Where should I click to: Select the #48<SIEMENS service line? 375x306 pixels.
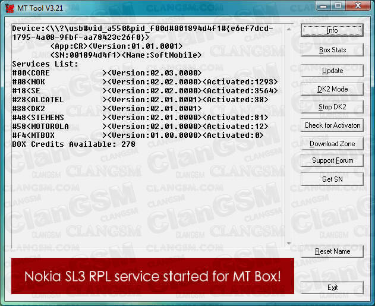pyautogui.click(x=140, y=118)
